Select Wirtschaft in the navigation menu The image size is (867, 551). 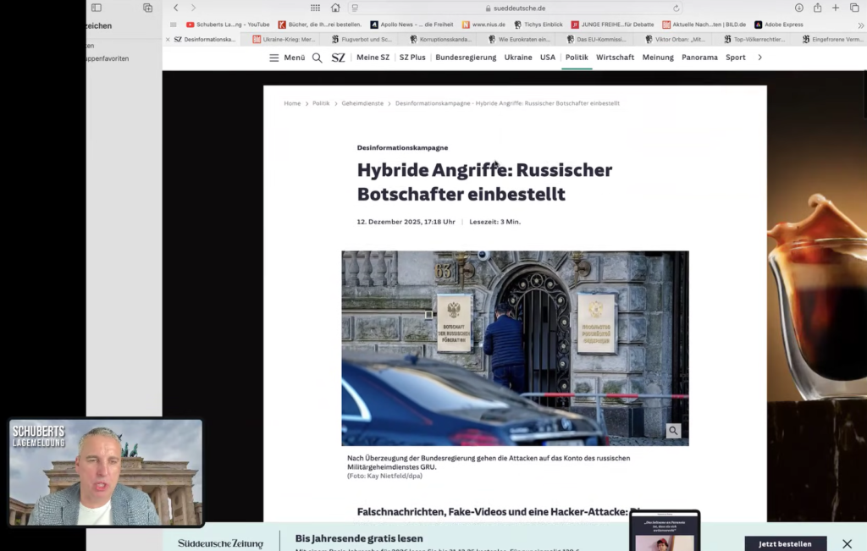[615, 58]
